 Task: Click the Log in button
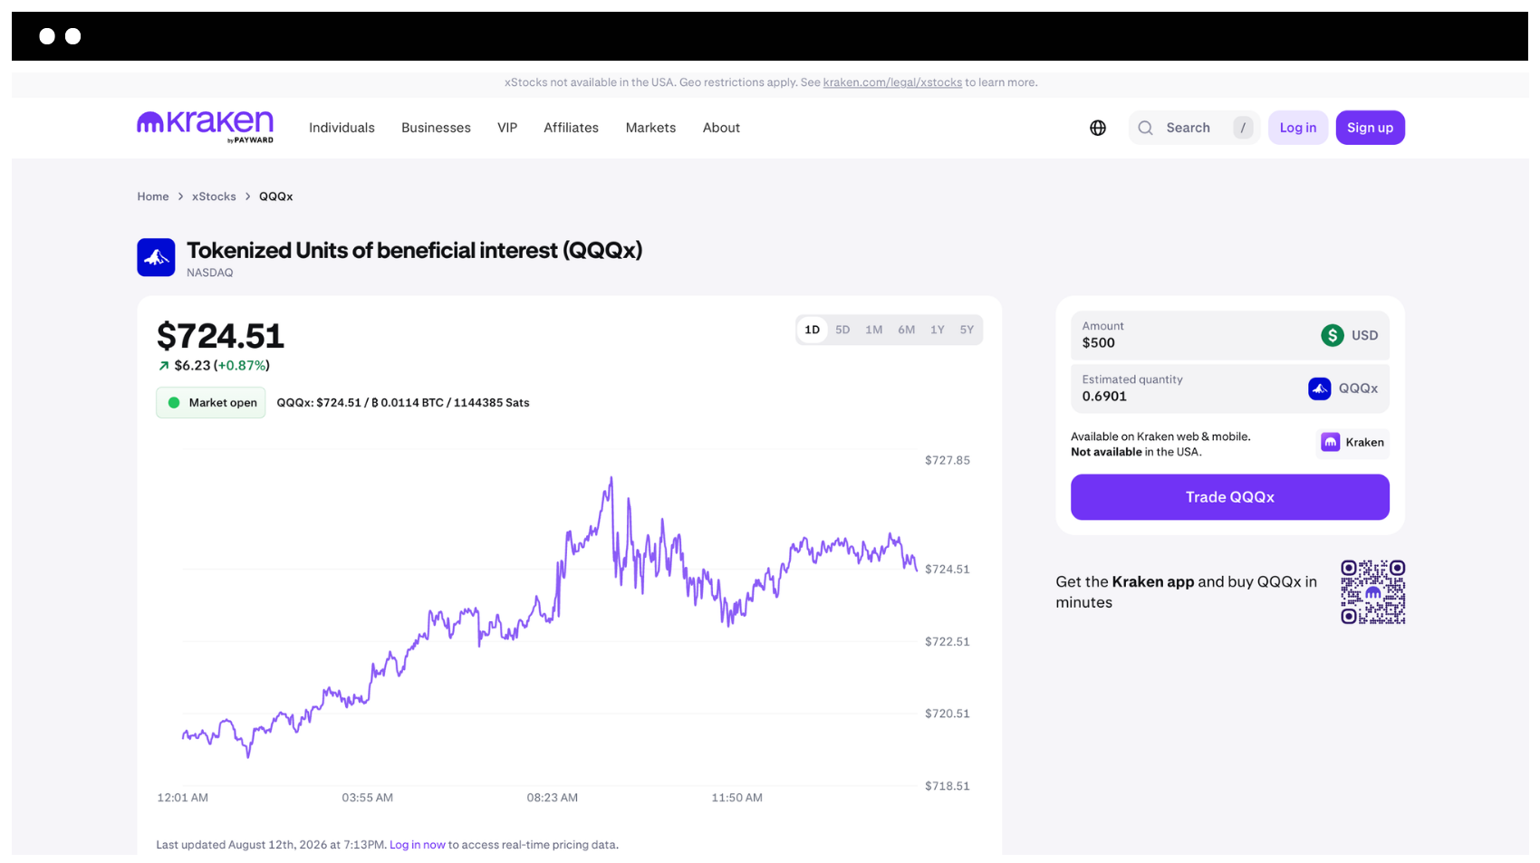1298,128
